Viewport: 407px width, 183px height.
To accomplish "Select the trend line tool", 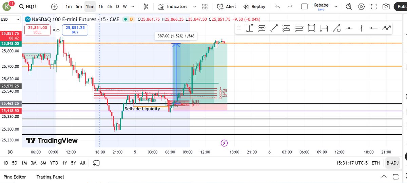I will (274, 28).
